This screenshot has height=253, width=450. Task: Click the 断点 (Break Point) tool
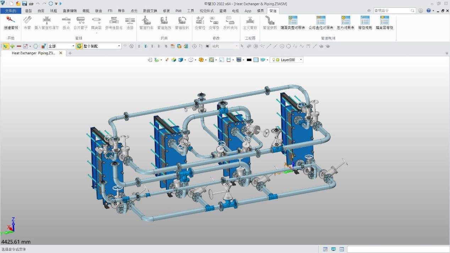(66, 22)
